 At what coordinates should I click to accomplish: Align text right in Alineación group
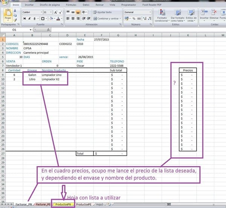(78, 18)
